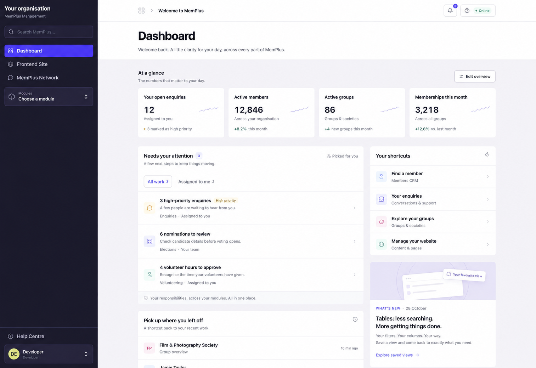The width and height of the screenshot is (536, 368).
Task: Open the Memberships this month card
Action: coord(452,113)
